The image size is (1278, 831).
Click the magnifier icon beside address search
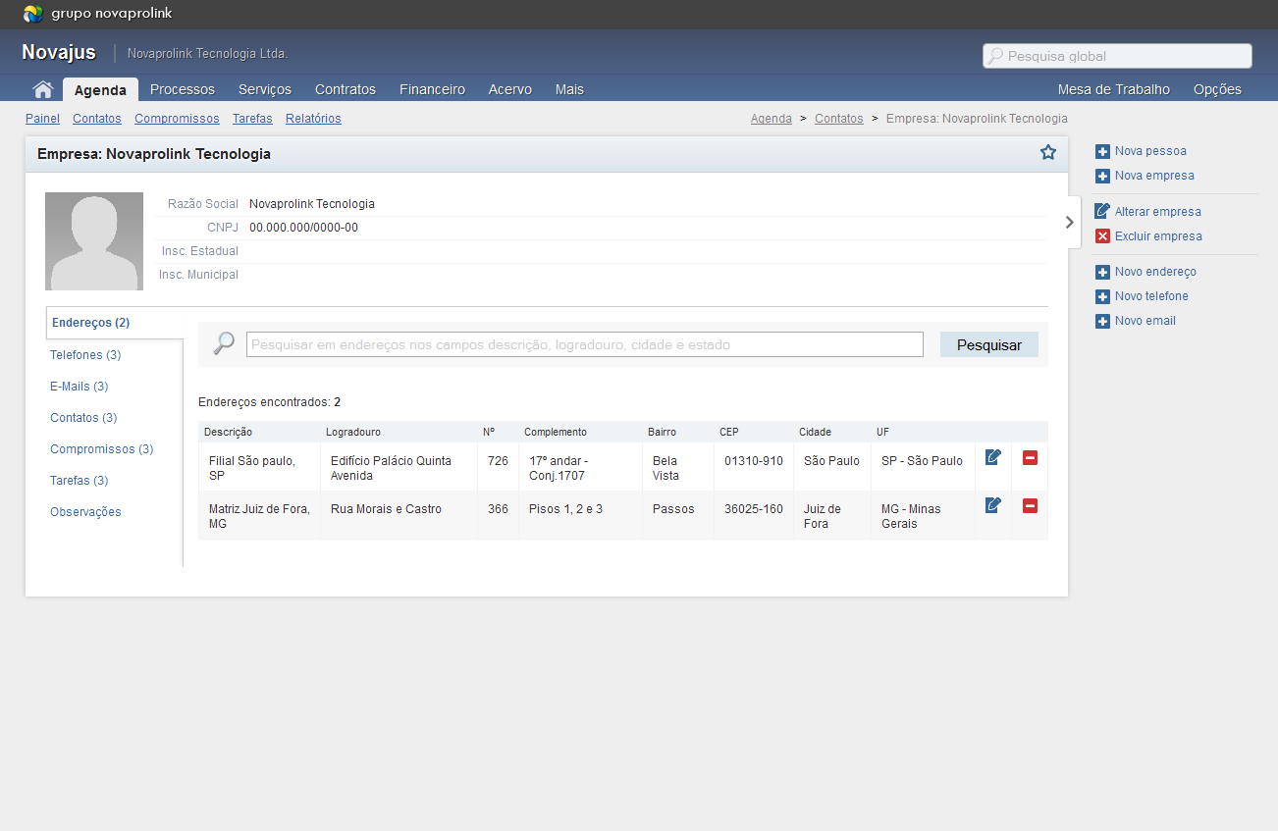click(224, 343)
